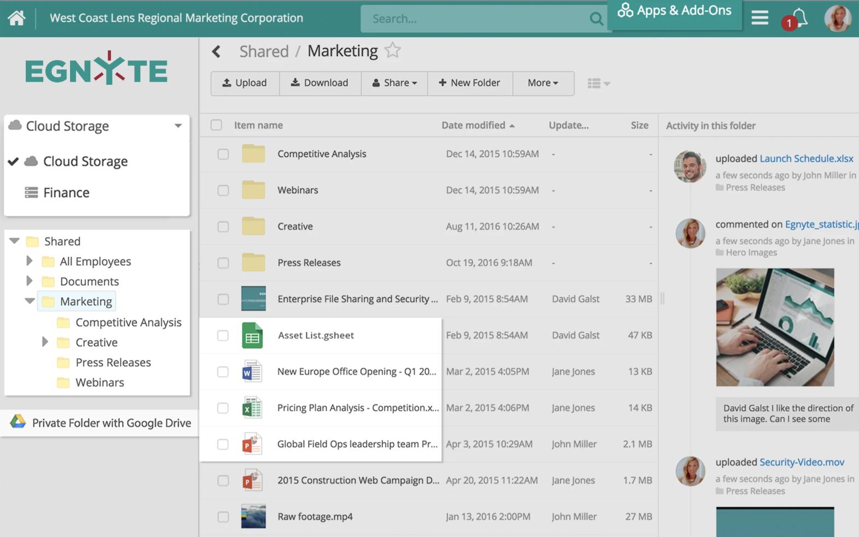
Task: Click the Raw footage.mp4 video thumbnail
Action: pyautogui.click(x=253, y=517)
